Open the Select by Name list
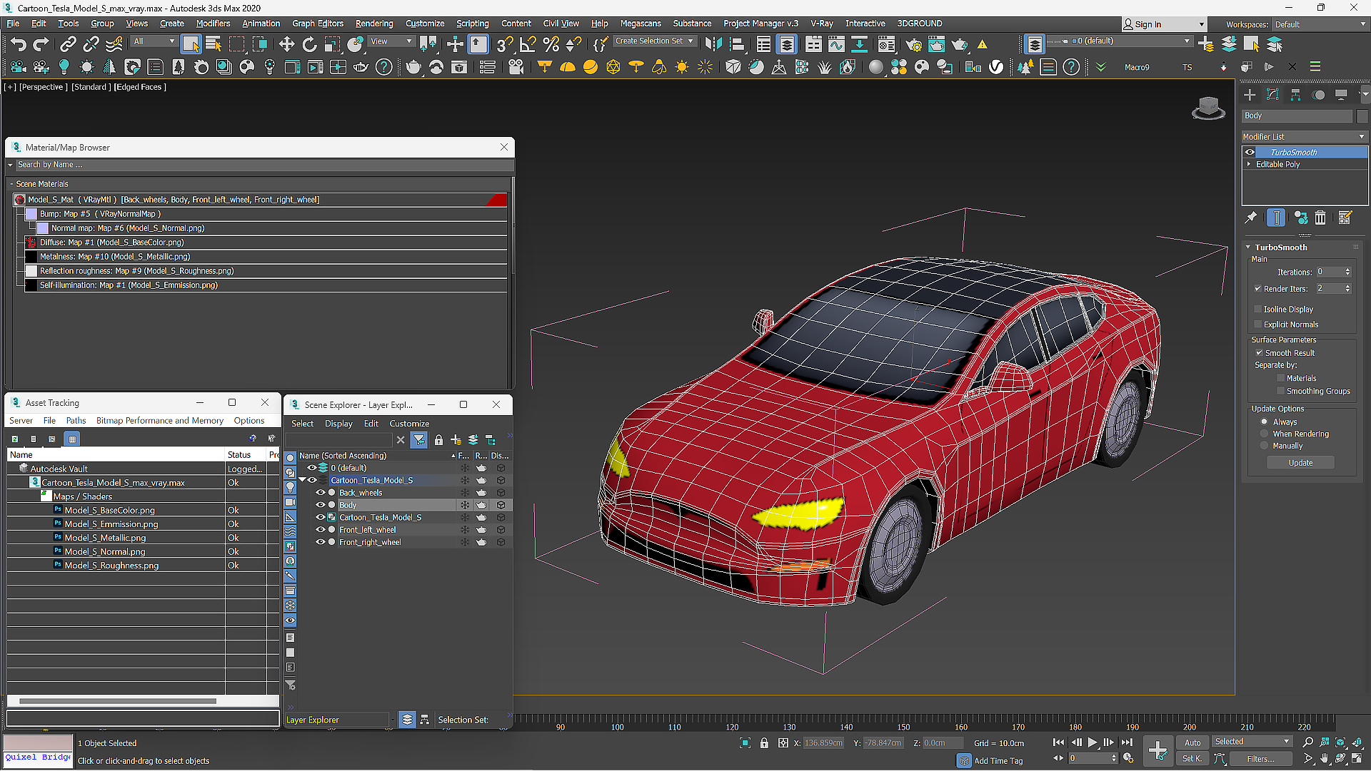This screenshot has width=1371, height=771. pos(213,44)
